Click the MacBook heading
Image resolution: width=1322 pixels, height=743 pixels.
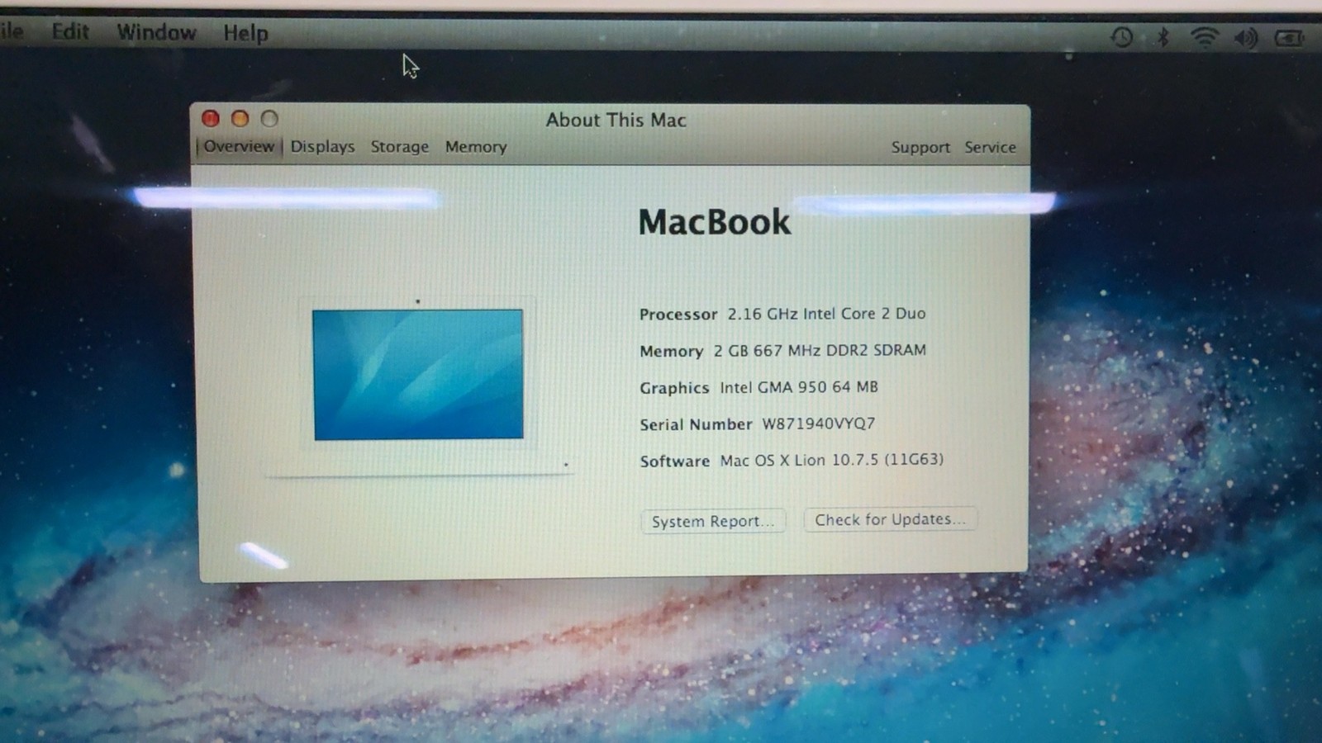point(714,222)
